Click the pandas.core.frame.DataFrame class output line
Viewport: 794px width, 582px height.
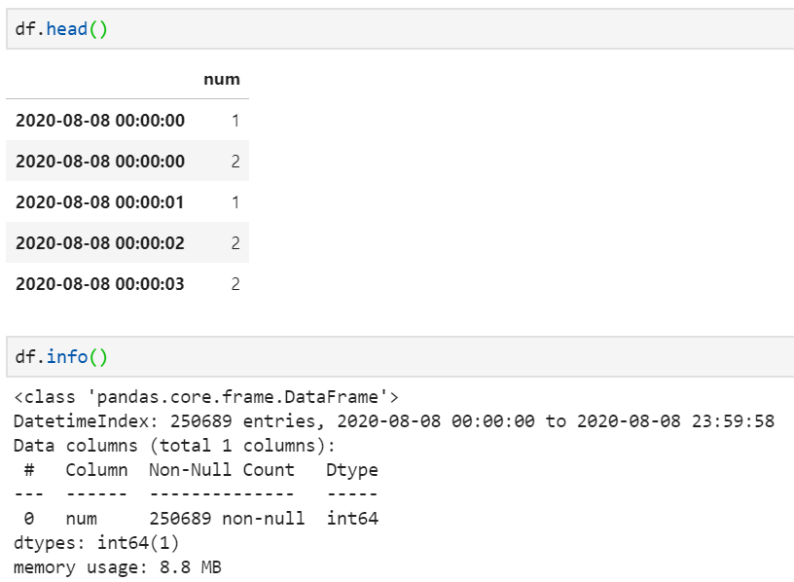[206, 396]
